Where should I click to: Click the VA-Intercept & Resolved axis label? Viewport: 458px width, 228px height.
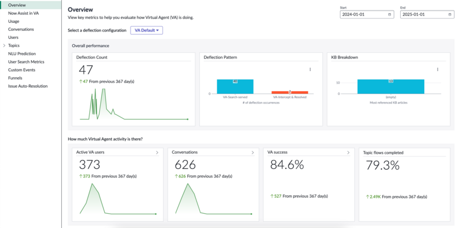pyautogui.click(x=290, y=97)
